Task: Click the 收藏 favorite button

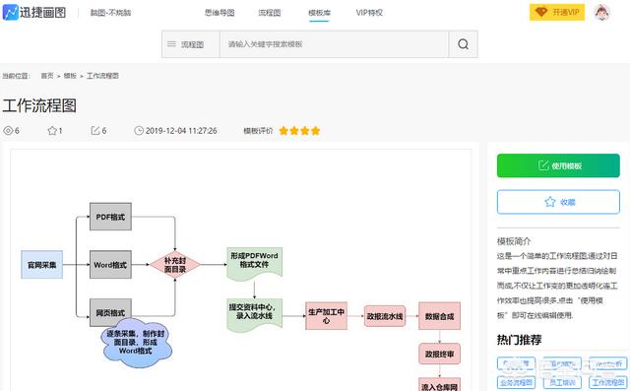Action: 558,202
